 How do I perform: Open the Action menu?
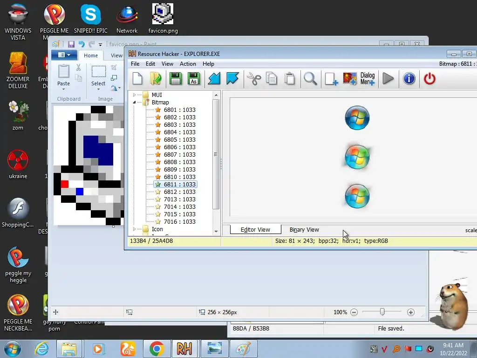pos(188,64)
